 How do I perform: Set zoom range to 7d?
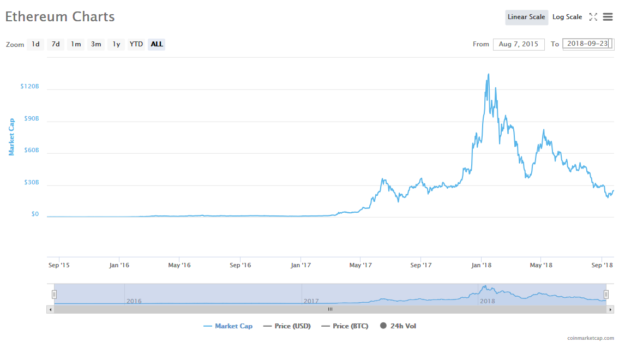(56, 44)
